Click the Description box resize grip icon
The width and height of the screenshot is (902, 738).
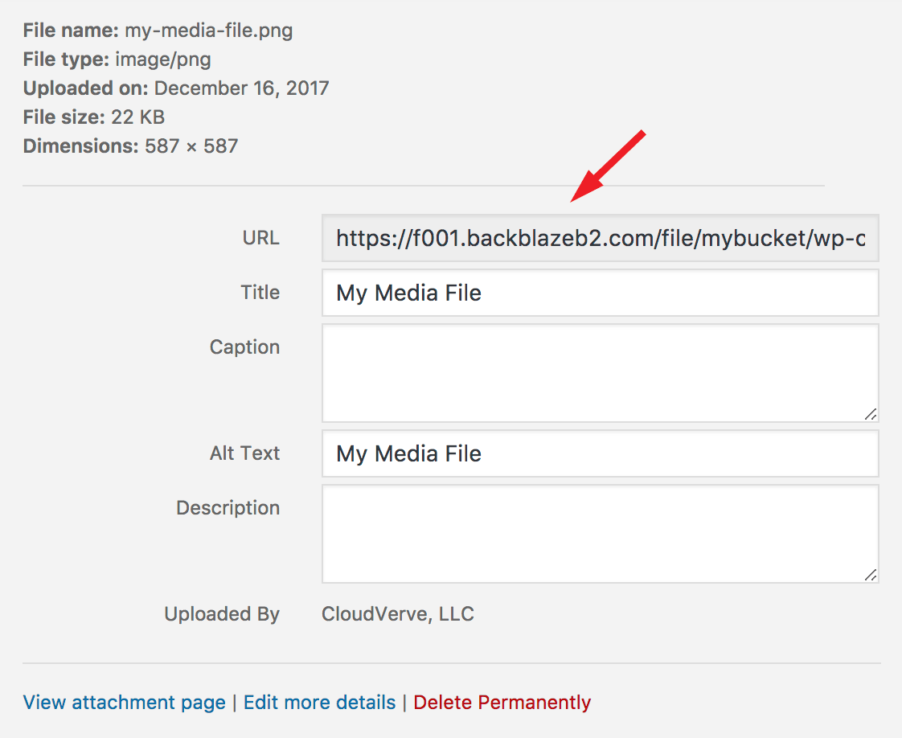tap(871, 574)
